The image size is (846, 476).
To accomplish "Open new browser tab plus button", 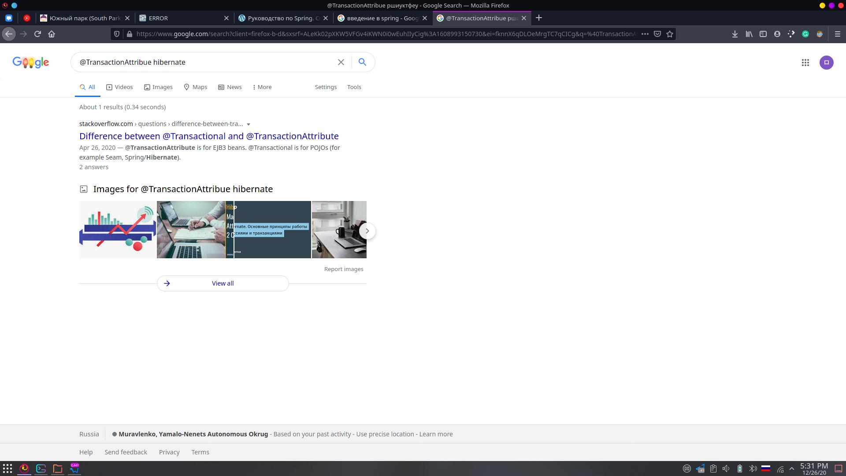I will coord(539,18).
